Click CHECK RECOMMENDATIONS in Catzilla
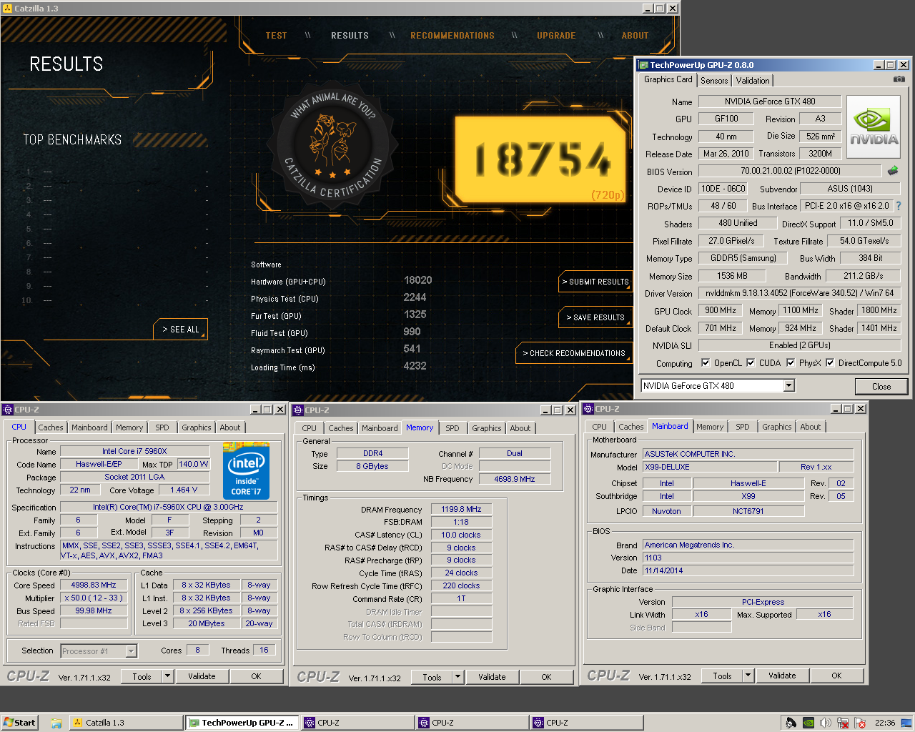The width and height of the screenshot is (915, 732). (x=573, y=353)
